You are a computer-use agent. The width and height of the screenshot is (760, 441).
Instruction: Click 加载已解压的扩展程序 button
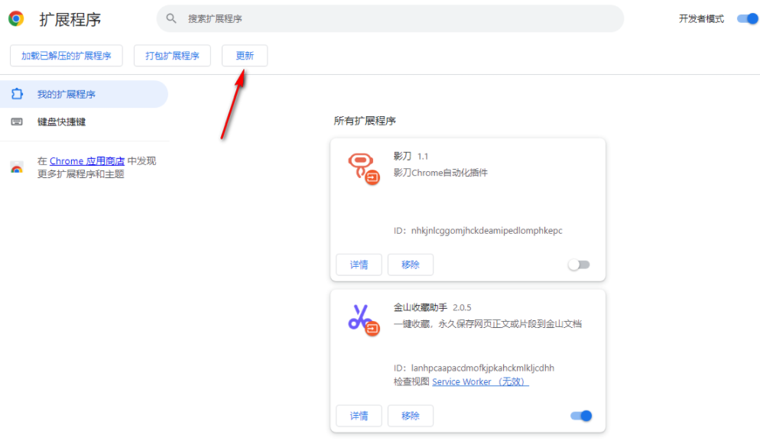[67, 56]
